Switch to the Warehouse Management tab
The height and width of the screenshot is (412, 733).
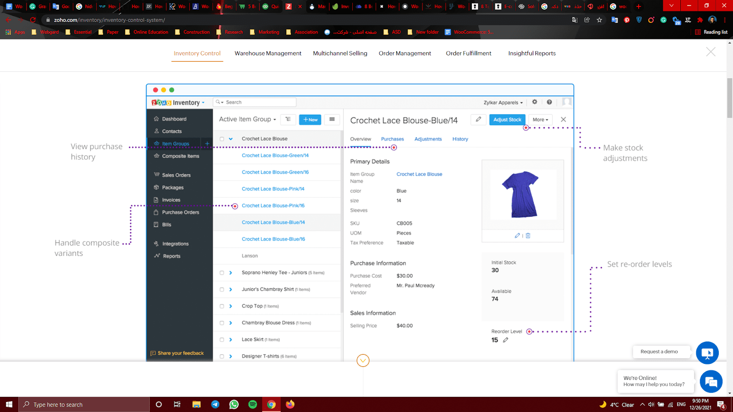268,54
